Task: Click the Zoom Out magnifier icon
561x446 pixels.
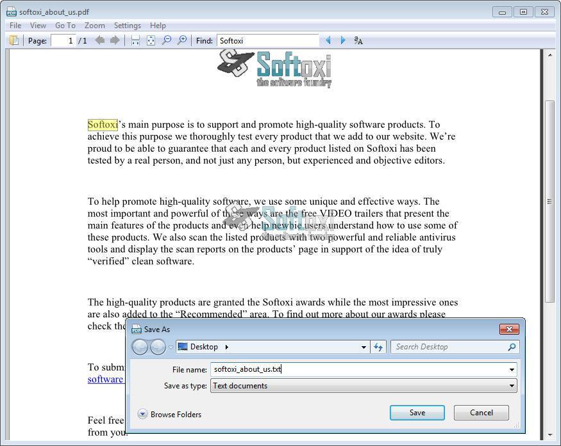Action: (166, 40)
